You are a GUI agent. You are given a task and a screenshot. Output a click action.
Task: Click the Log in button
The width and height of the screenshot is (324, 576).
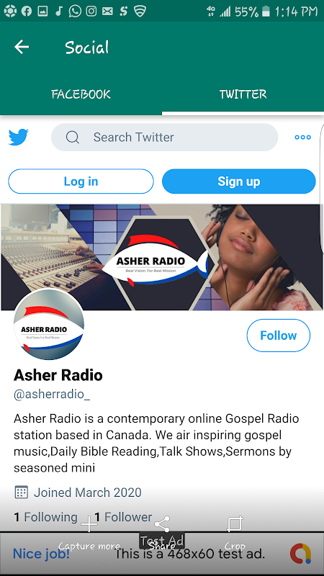pyautogui.click(x=81, y=181)
